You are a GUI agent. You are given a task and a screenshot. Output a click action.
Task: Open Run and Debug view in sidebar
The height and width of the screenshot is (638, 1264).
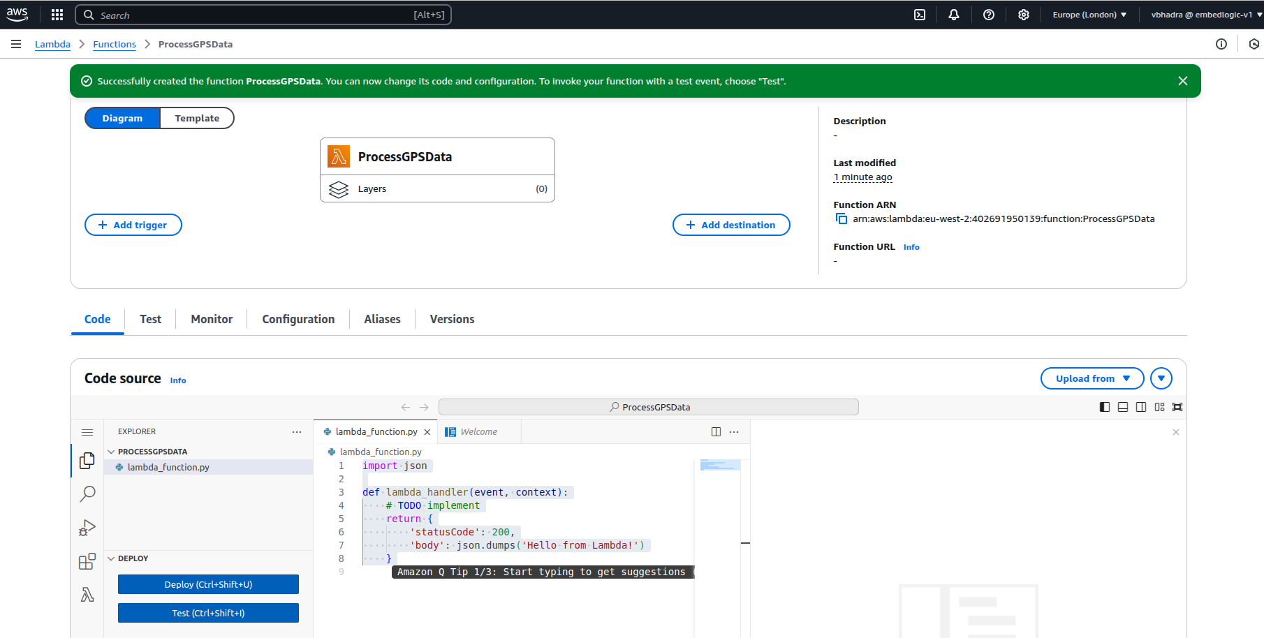tap(87, 528)
